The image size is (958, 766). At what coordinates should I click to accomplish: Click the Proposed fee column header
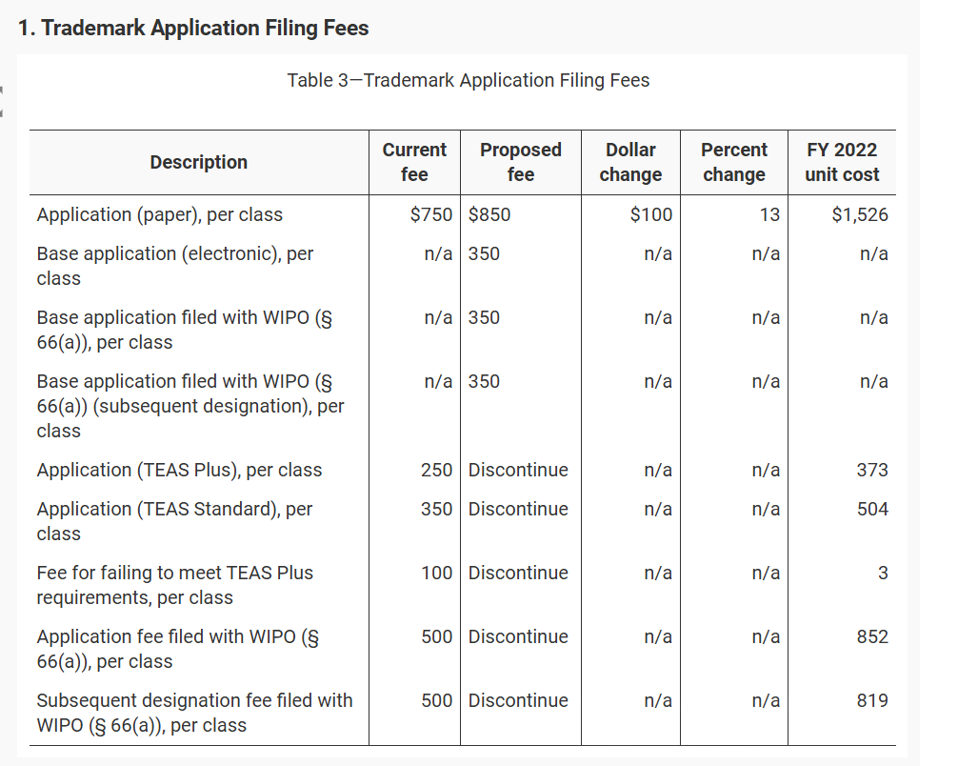point(520,162)
